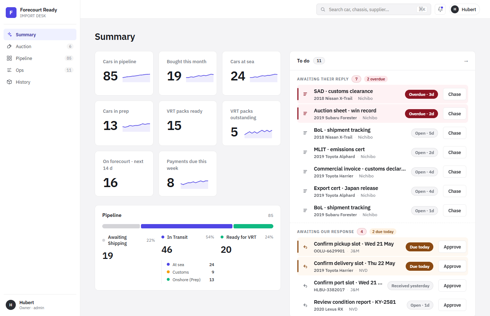This screenshot has height=316, width=490.
Task: Open the notifications bell icon
Action: (440, 9)
